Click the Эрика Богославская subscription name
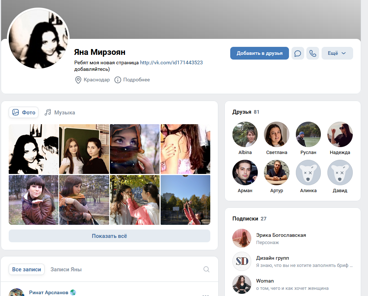The image size is (368, 296). tap(281, 235)
